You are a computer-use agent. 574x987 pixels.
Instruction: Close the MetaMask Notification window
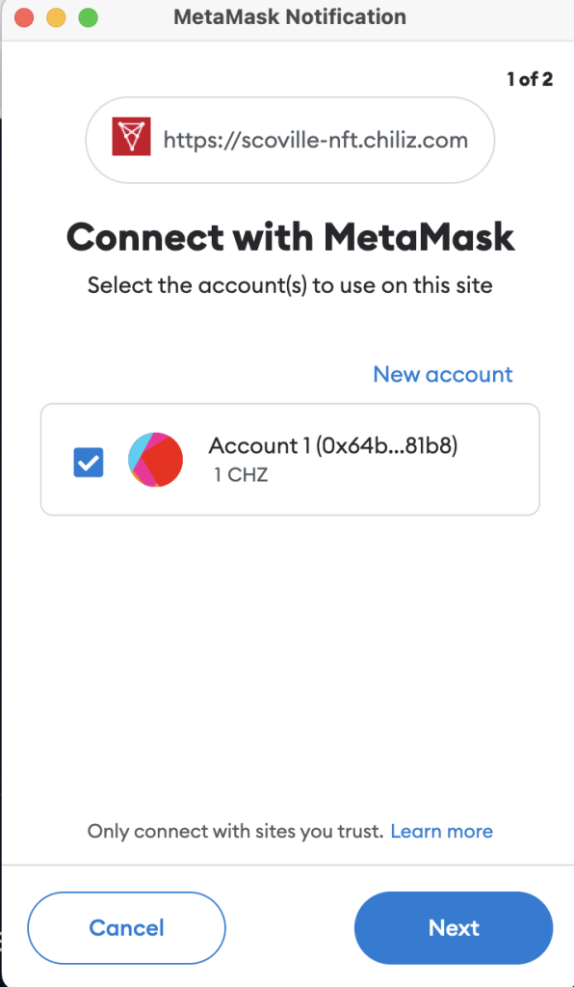(x=24, y=17)
